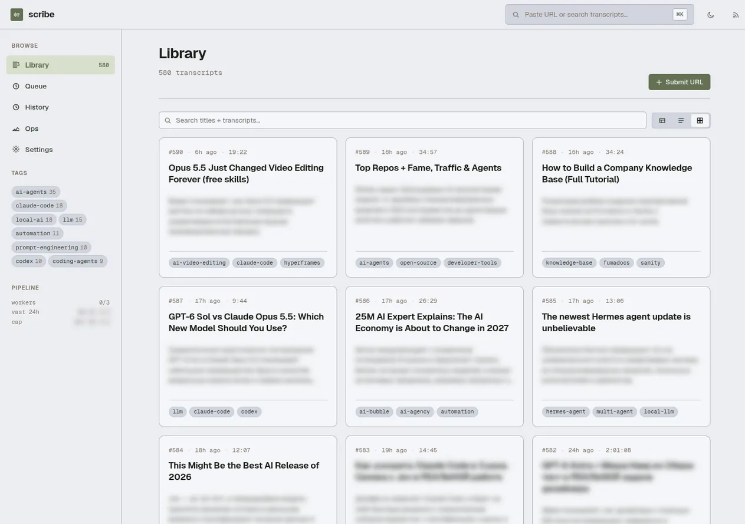Click hyperframes tag on card #590

click(x=302, y=263)
